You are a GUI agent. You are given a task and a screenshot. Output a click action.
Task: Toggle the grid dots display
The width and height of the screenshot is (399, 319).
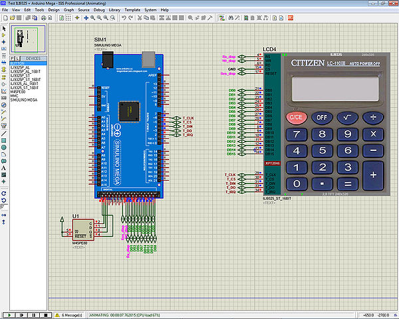tap(68, 18)
